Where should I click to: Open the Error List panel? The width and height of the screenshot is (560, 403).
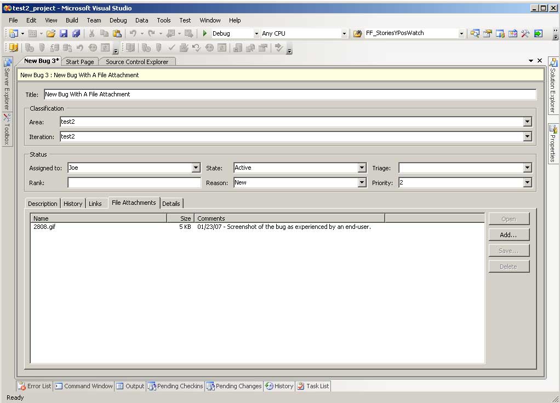35,386
